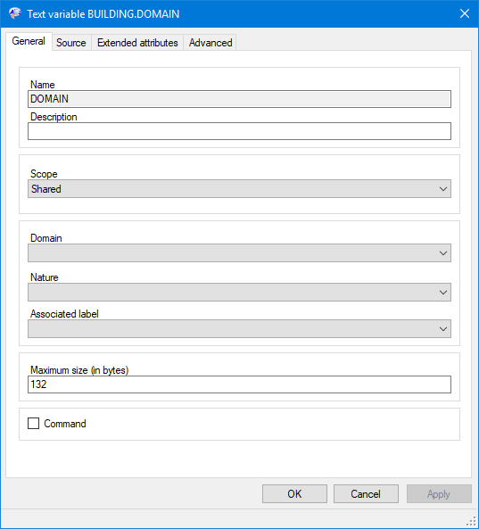Image resolution: width=479 pixels, height=529 pixels.
Task: Switch to the General tab
Action: click(29, 42)
